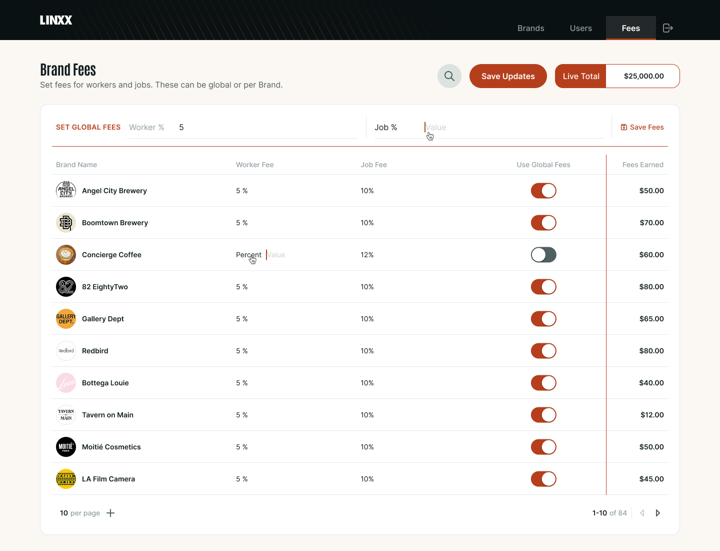The width and height of the screenshot is (720, 551).
Task: Click the LA Film Camera logo
Action: coord(66,479)
